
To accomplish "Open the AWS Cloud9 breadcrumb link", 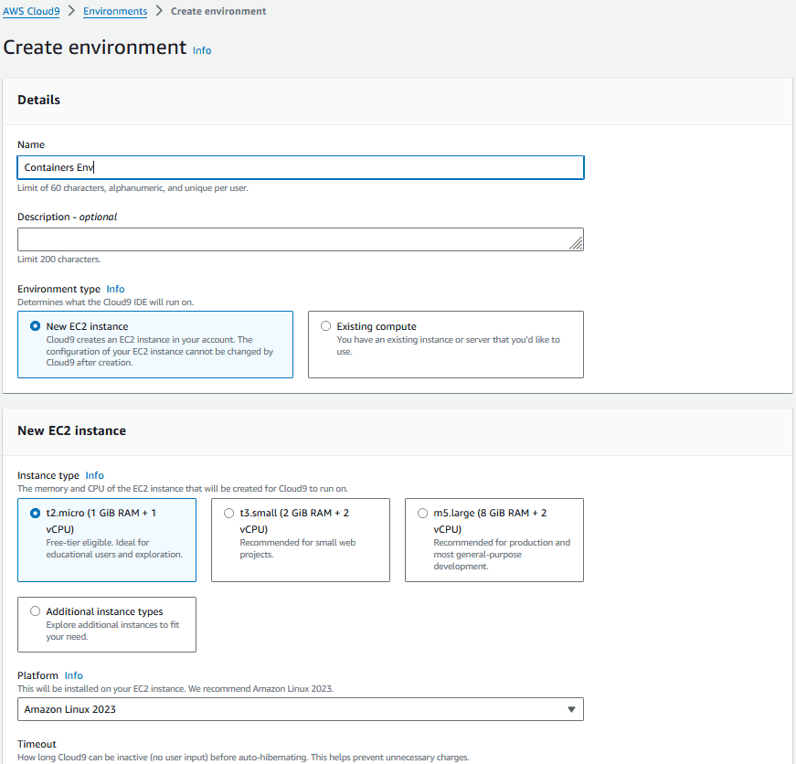I will pyautogui.click(x=31, y=11).
